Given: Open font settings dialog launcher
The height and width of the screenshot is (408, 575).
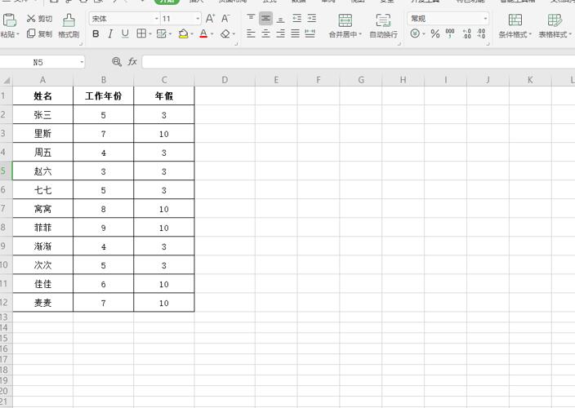Looking at the screenshot, I should 236,44.
